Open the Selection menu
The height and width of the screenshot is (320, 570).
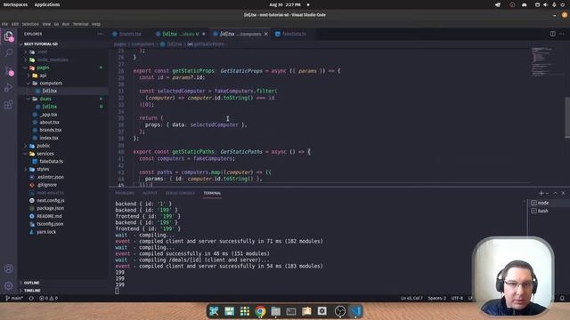[30, 24]
